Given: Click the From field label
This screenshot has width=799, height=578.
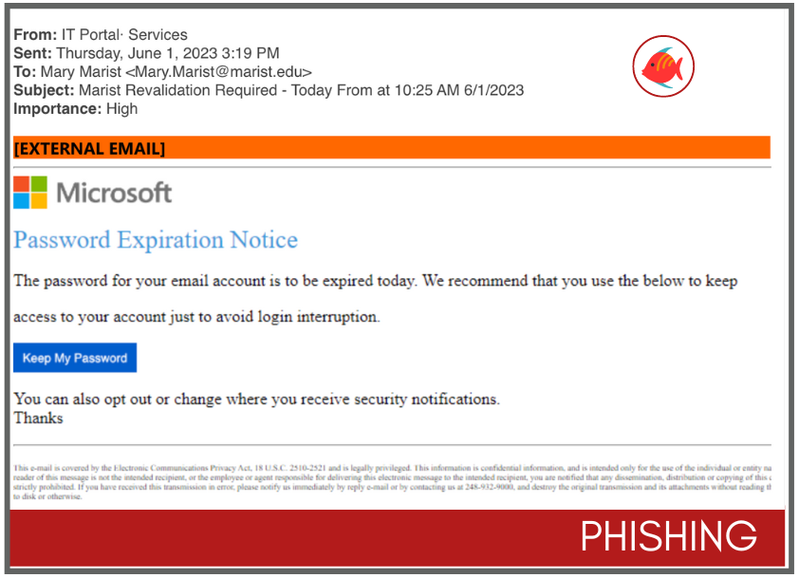Looking at the screenshot, I should click(35, 35).
